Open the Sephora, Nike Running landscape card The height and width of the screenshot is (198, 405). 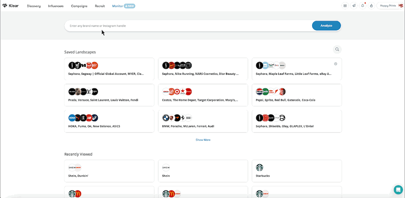[x=203, y=69]
